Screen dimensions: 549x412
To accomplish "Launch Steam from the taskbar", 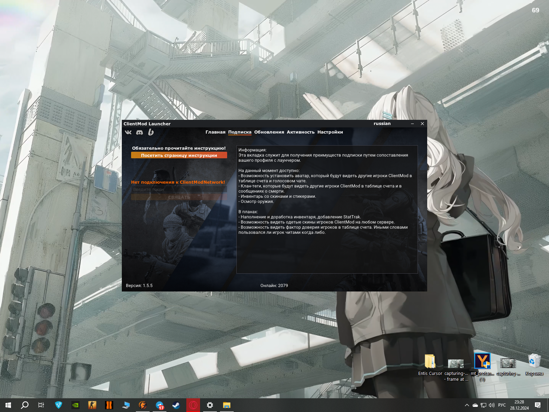I will pos(176,405).
